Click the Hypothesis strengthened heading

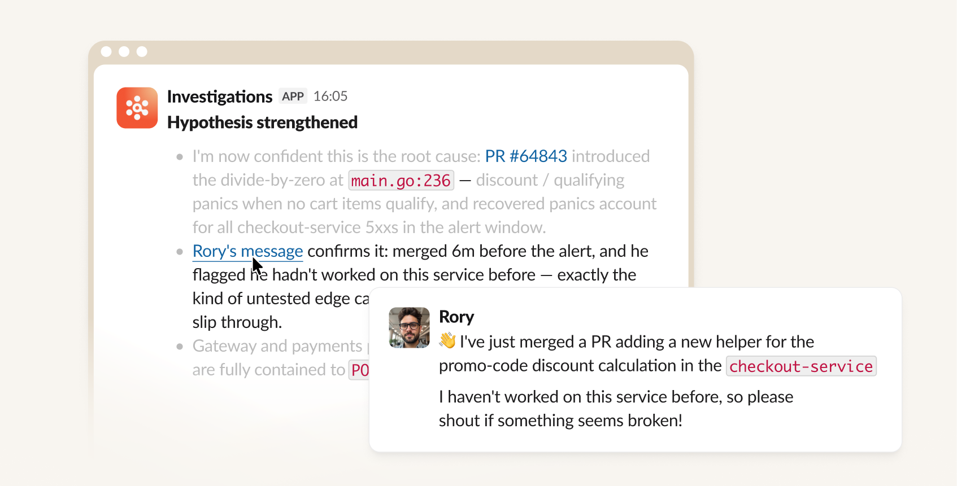tap(263, 122)
